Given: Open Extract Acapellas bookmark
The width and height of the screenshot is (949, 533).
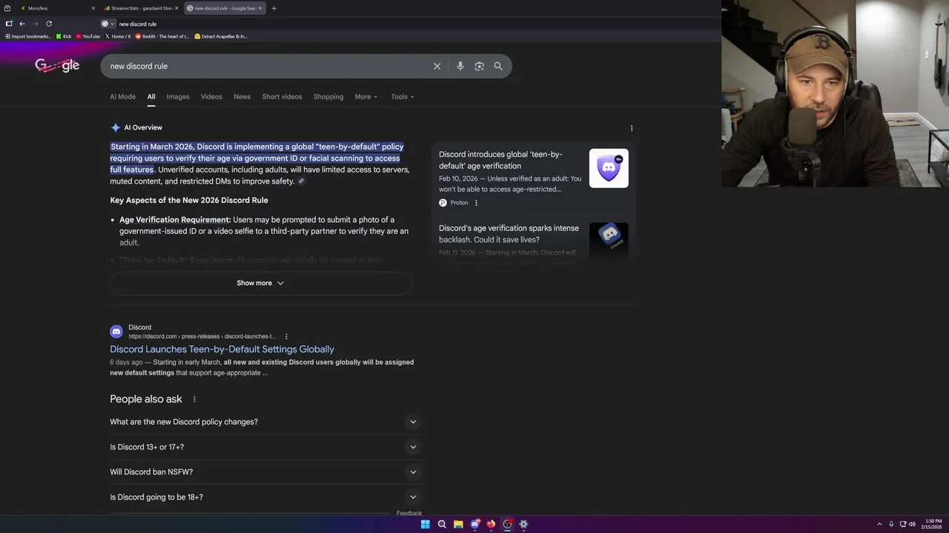Looking at the screenshot, I should [x=221, y=36].
